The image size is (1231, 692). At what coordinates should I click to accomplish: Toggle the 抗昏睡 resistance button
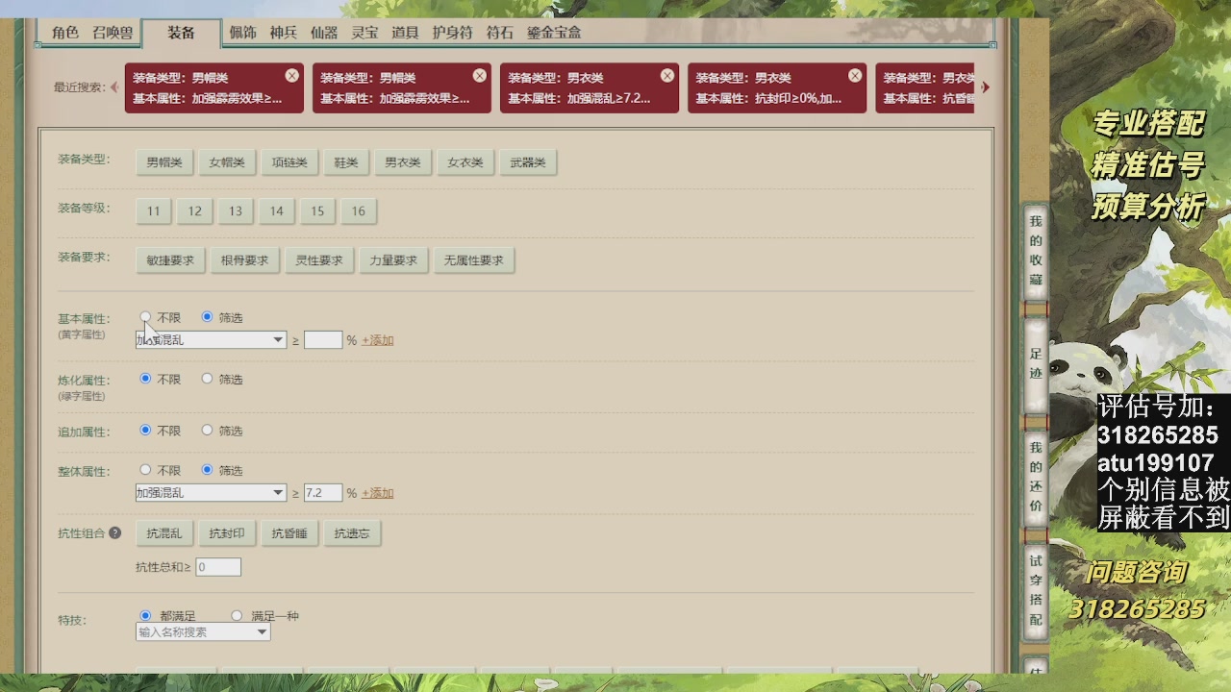point(289,533)
